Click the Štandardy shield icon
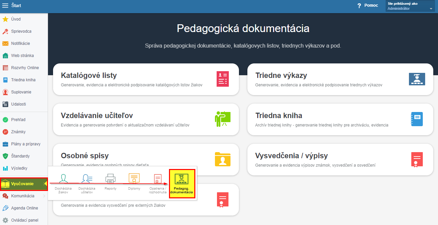 tap(5, 156)
